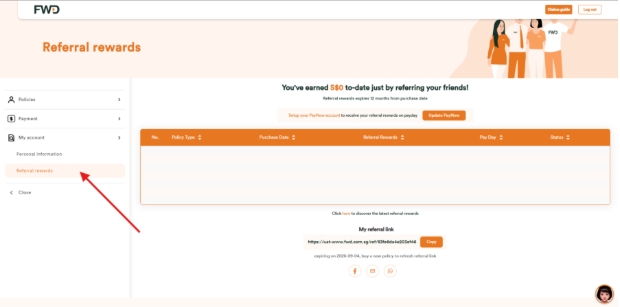Close the sidebar menu
The height and width of the screenshot is (307, 620).
(x=25, y=193)
